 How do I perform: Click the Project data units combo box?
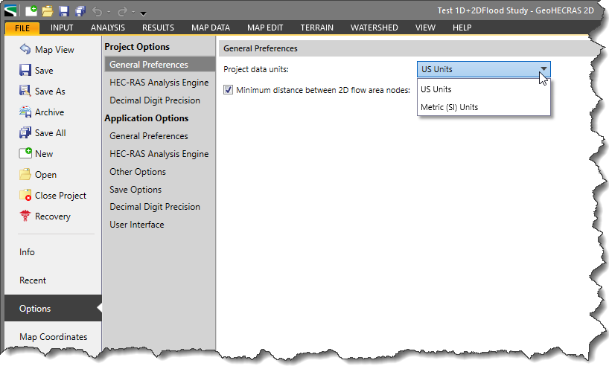pyautogui.click(x=483, y=69)
